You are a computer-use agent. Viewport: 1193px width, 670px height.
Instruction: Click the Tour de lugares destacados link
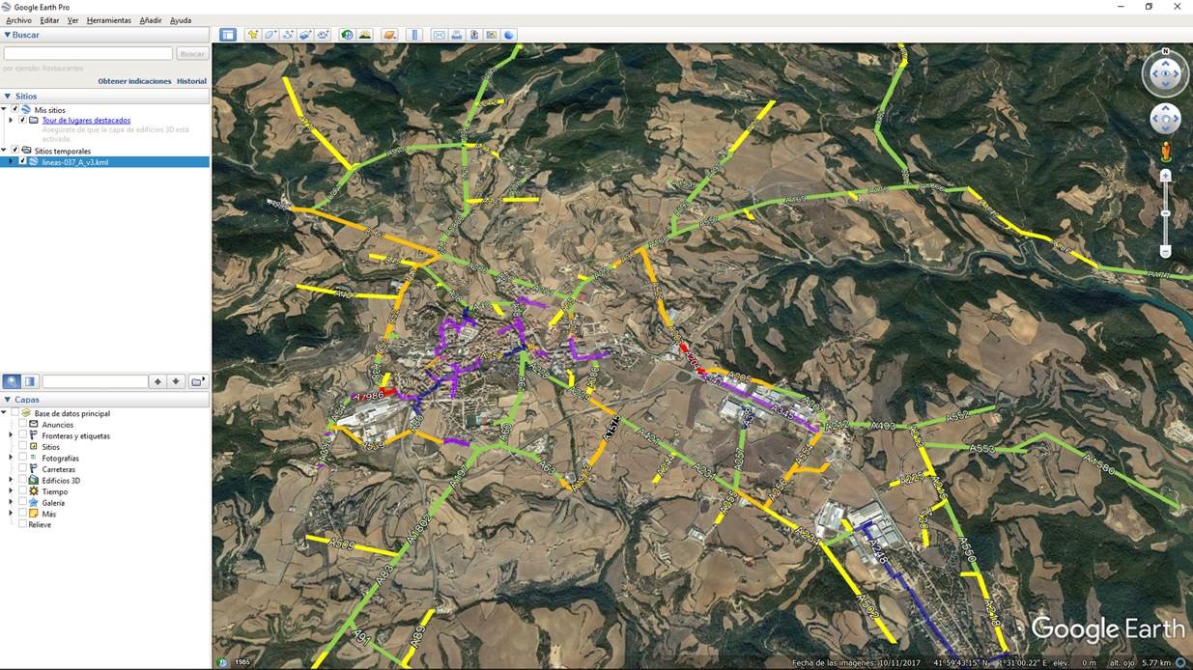click(86, 121)
